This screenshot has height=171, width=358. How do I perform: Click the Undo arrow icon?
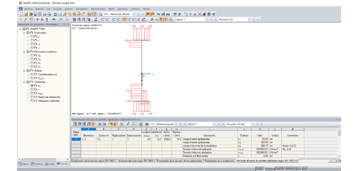[x=56, y=14]
